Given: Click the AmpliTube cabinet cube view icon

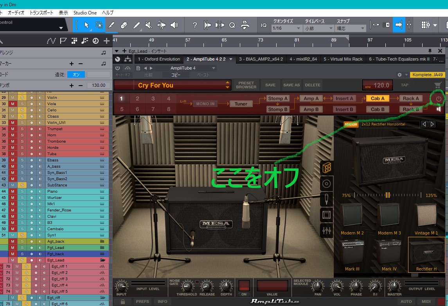Looking at the screenshot, I should (327, 168).
